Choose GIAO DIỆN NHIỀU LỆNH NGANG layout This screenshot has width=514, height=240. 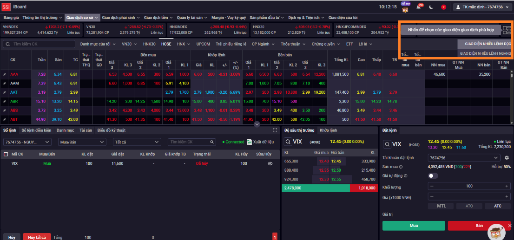click(485, 53)
